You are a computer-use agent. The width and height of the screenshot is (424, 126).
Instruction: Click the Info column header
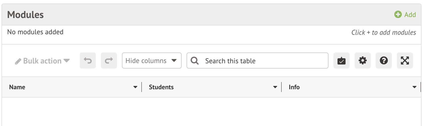(x=294, y=87)
